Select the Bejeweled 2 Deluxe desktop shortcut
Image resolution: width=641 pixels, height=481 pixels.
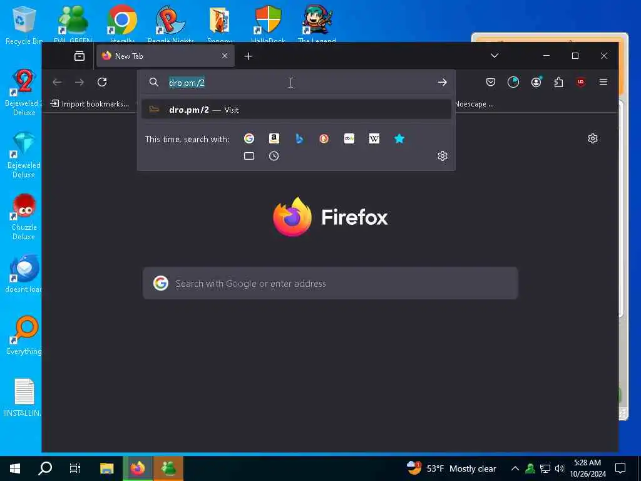24,93
